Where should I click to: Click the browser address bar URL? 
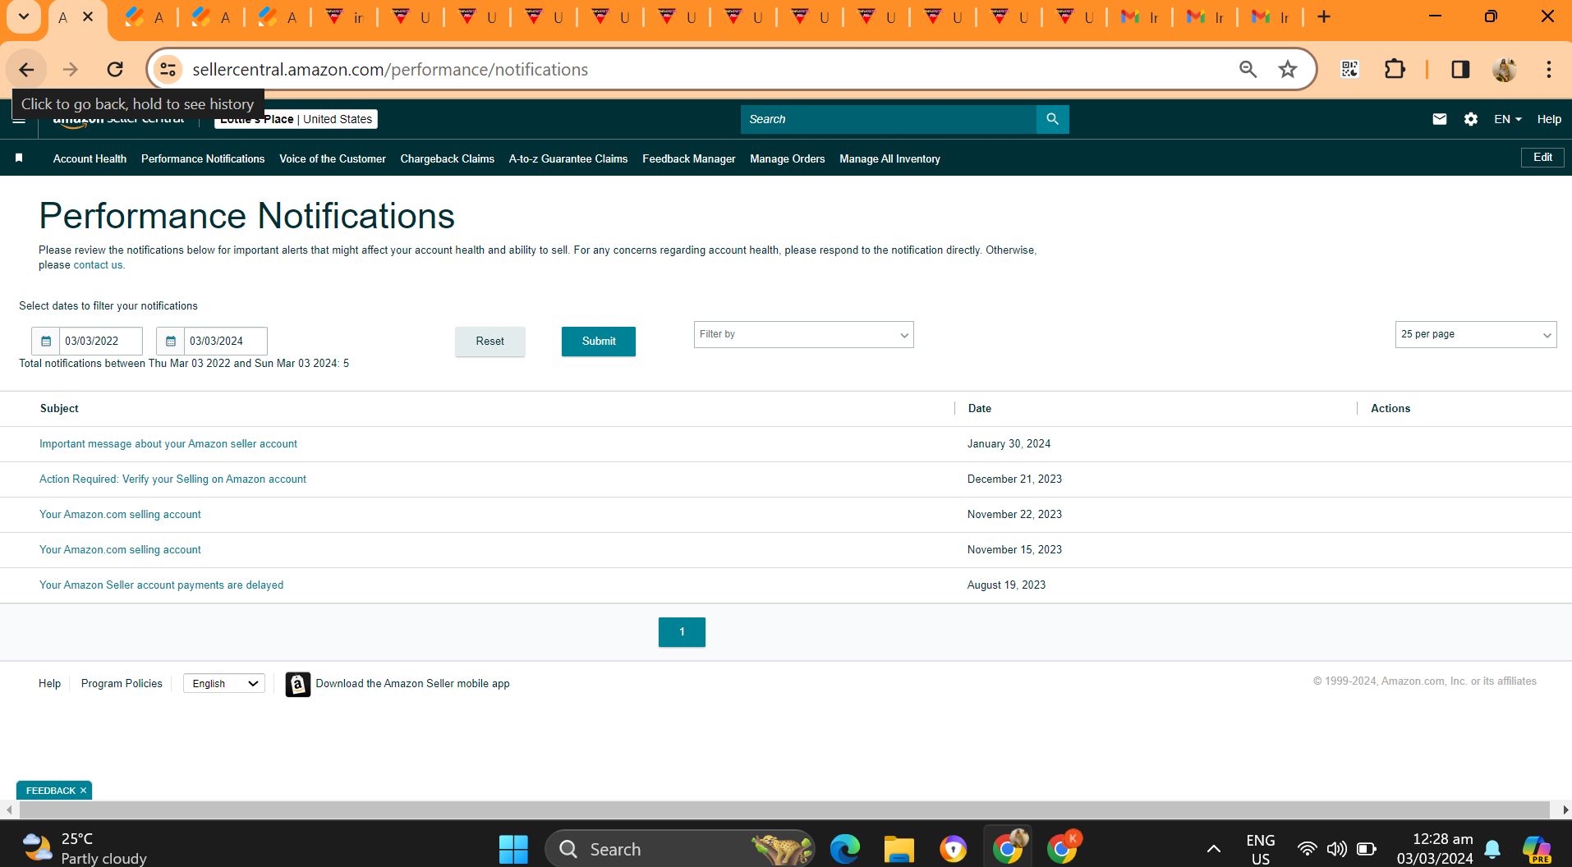point(390,70)
